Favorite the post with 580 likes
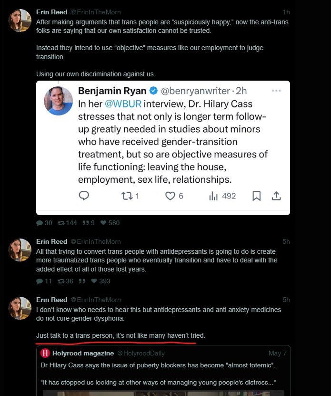The height and width of the screenshot is (396, 331). [103, 223]
